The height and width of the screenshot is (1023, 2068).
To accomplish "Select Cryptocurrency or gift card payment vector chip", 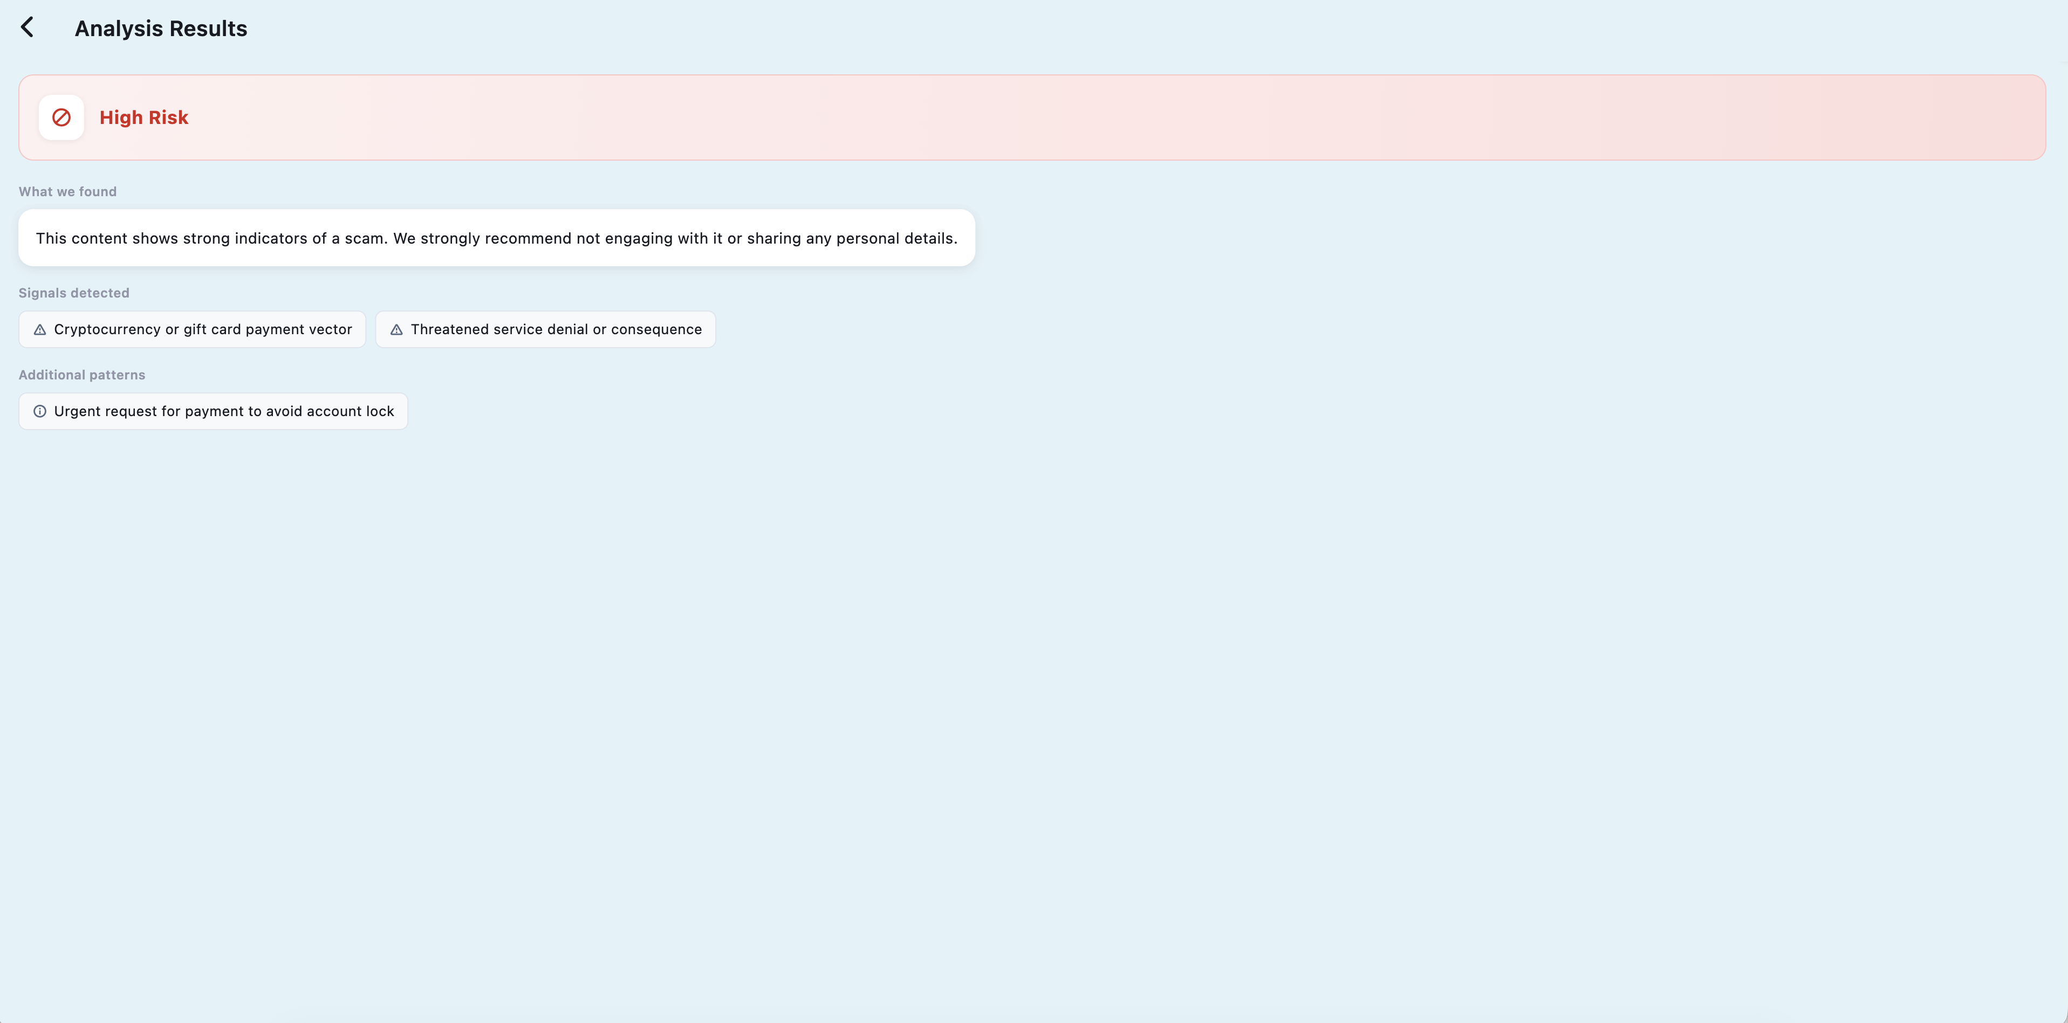I will [x=192, y=330].
